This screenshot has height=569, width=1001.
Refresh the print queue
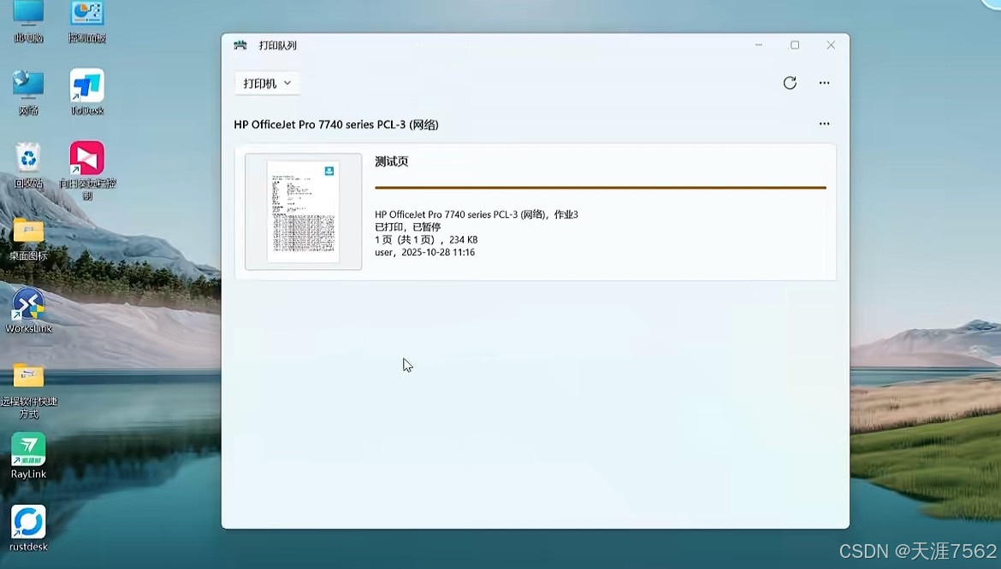point(790,83)
